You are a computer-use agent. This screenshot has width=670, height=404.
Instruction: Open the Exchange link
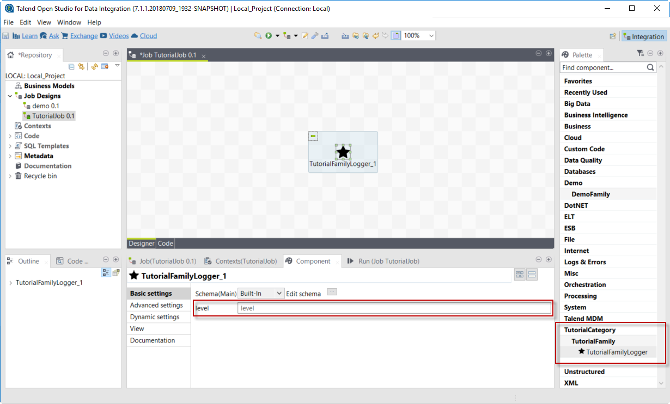84,36
